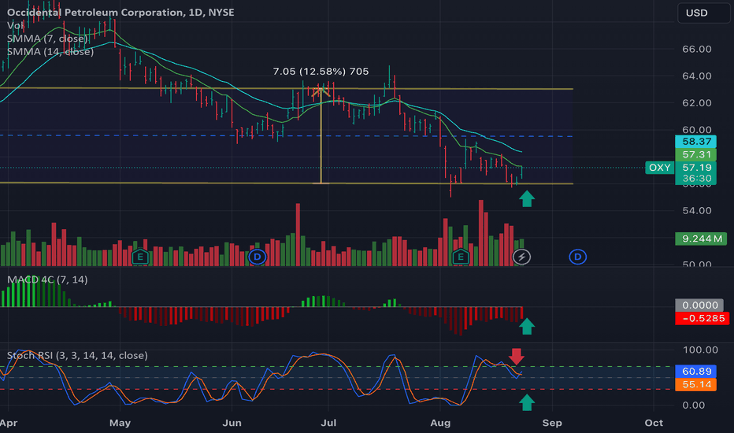Click the Vol indicator label
Screen dimensions: 734x433
coord(15,25)
